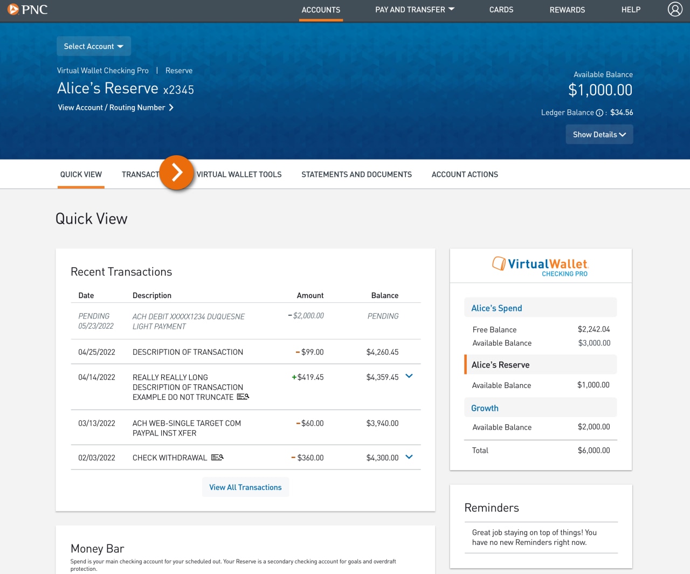Expand the $419.45 transaction row chevron

pos(409,376)
